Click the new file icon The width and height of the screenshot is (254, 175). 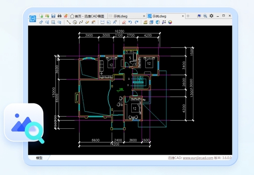click(x=41, y=16)
